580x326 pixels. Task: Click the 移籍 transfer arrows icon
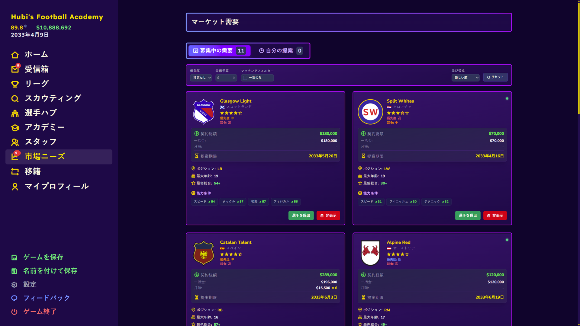point(15,171)
